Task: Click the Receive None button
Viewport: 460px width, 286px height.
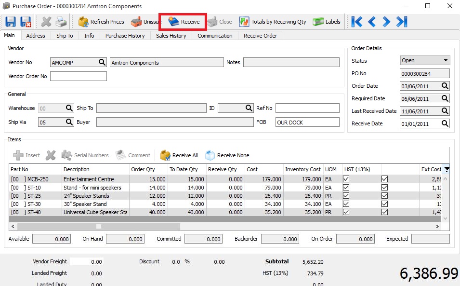Action: click(x=227, y=155)
